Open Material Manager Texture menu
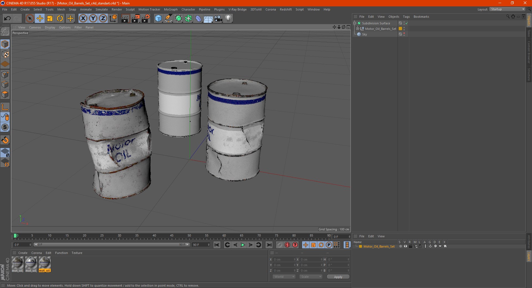This screenshot has width=532, height=288. (x=77, y=253)
